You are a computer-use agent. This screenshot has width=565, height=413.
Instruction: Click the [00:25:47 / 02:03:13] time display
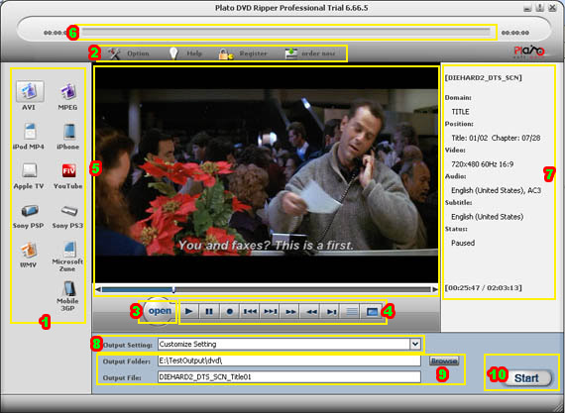483,288
